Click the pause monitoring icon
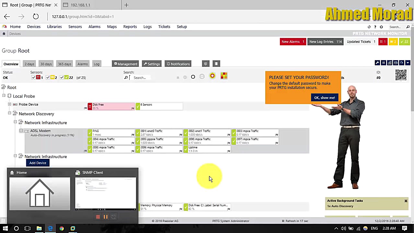This screenshot has height=233, width=414. (383, 63)
